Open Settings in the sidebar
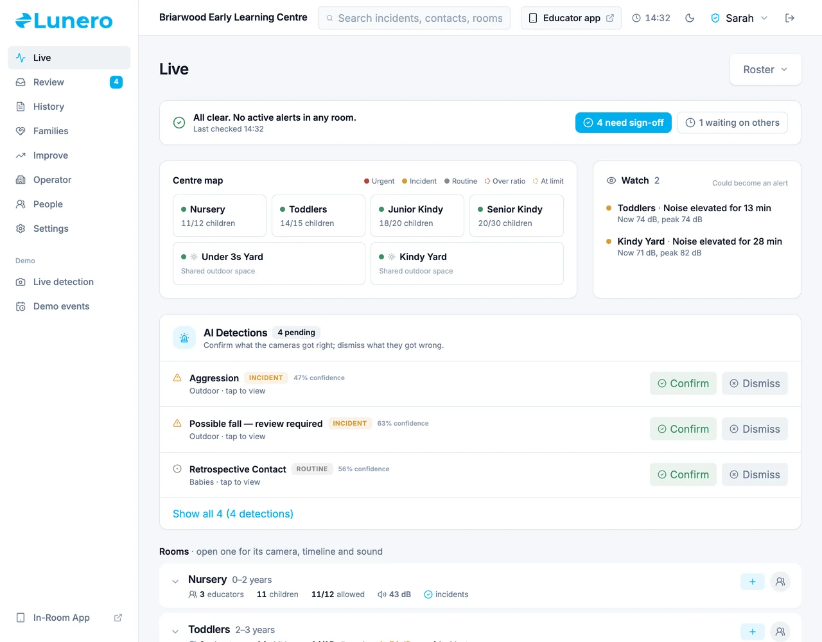This screenshot has width=822, height=642. coord(69,229)
